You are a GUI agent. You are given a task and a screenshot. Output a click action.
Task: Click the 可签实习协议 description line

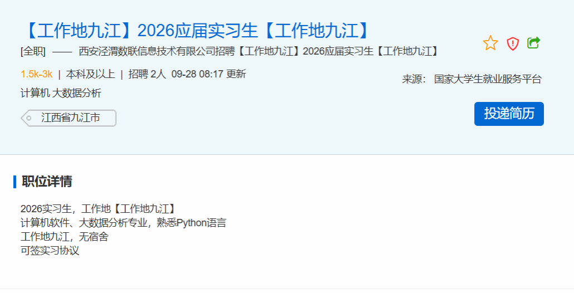coord(50,251)
